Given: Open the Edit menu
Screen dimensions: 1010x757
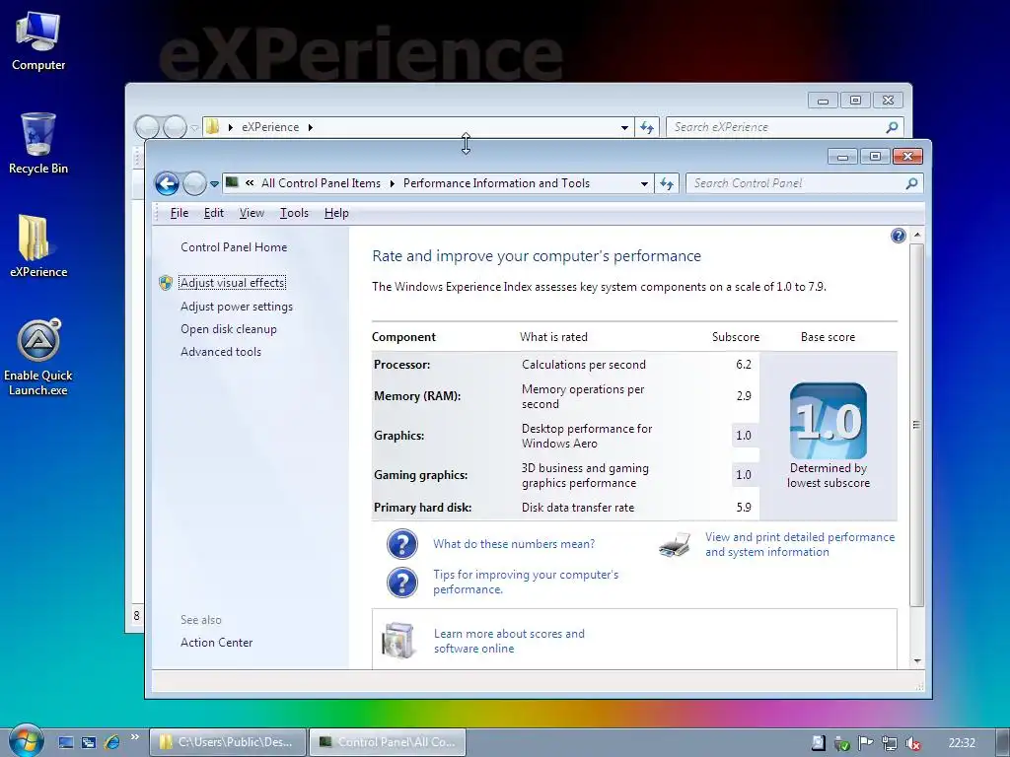Looking at the screenshot, I should pyautogui.click(x=214, y=213).
